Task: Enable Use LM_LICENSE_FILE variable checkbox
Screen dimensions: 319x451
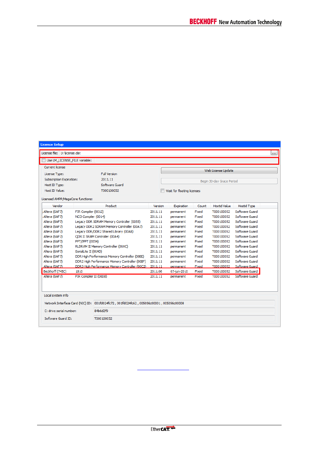Action: [x=44, y=160]
